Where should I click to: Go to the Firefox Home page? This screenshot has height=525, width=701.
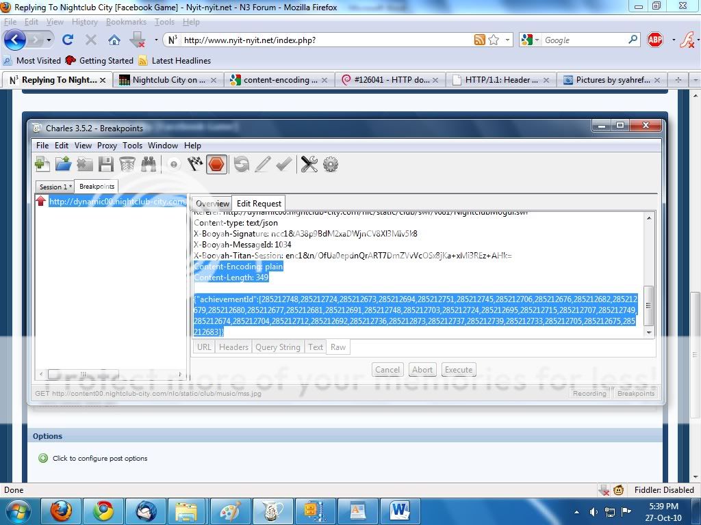tap(114, 40)
